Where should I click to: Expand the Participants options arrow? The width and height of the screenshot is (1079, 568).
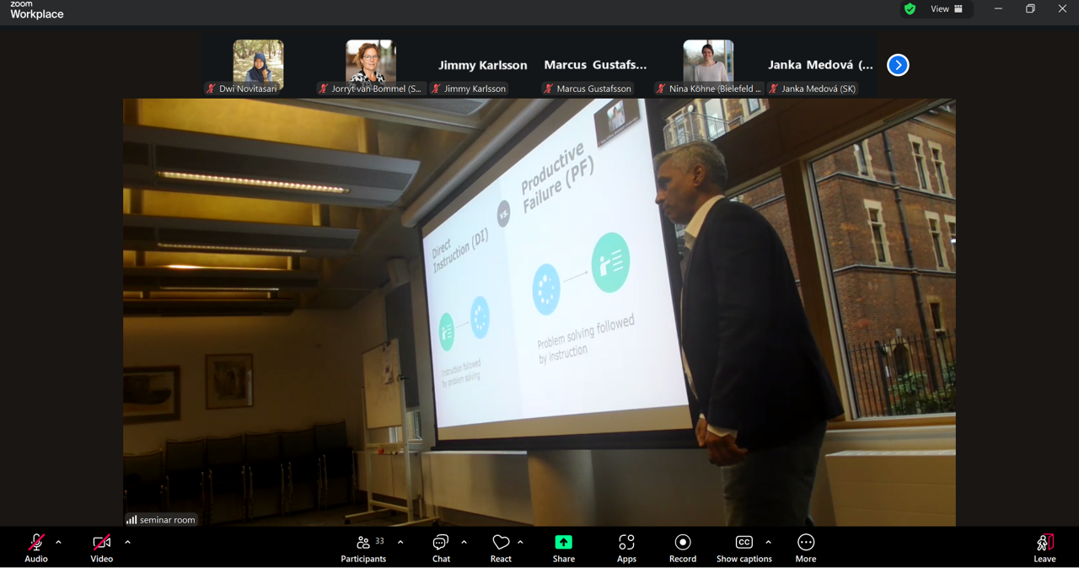400,543
